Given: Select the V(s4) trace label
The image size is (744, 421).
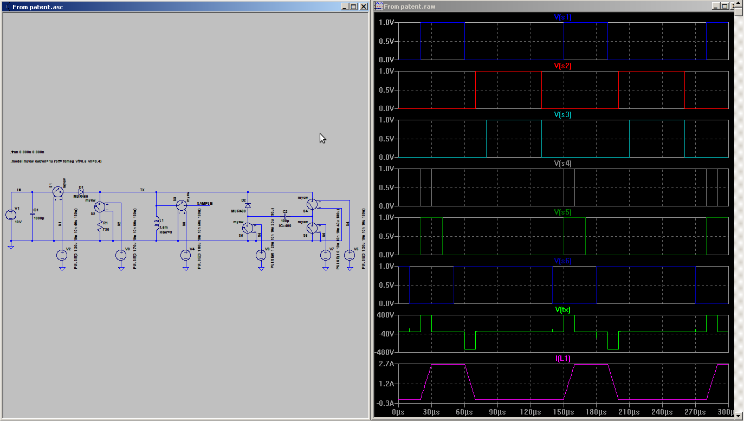Looking at the screenshot, I should 562,164.
